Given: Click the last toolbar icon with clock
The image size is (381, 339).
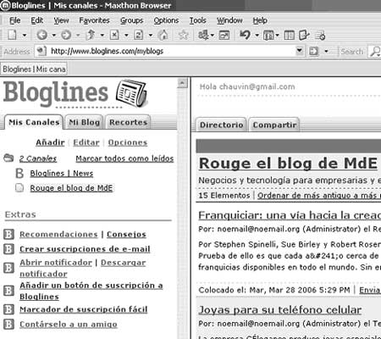Looking at the screenshot, I should [320, 36].
